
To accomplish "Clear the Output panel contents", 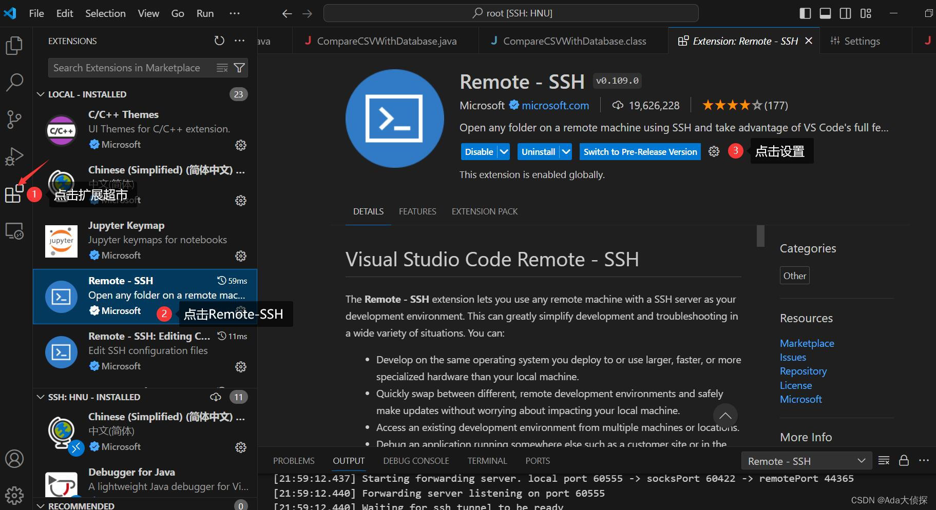I will pos(884,460).
